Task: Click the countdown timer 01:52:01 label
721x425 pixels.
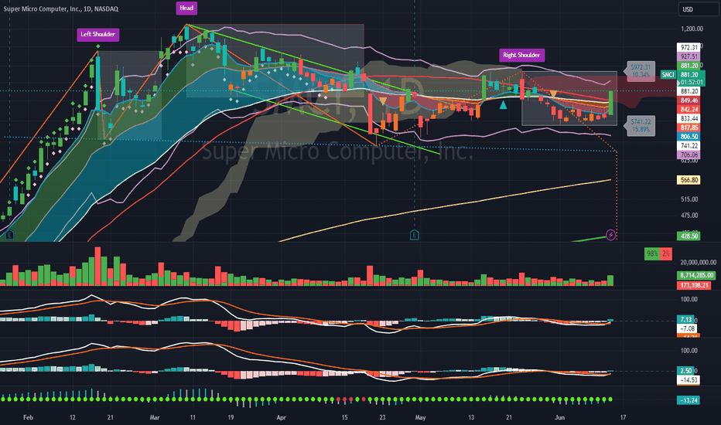Action: (691, 83)
